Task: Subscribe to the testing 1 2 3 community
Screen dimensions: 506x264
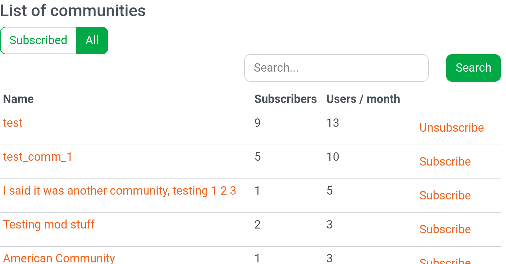Action: pyautogui.click(x=445, y=195)
